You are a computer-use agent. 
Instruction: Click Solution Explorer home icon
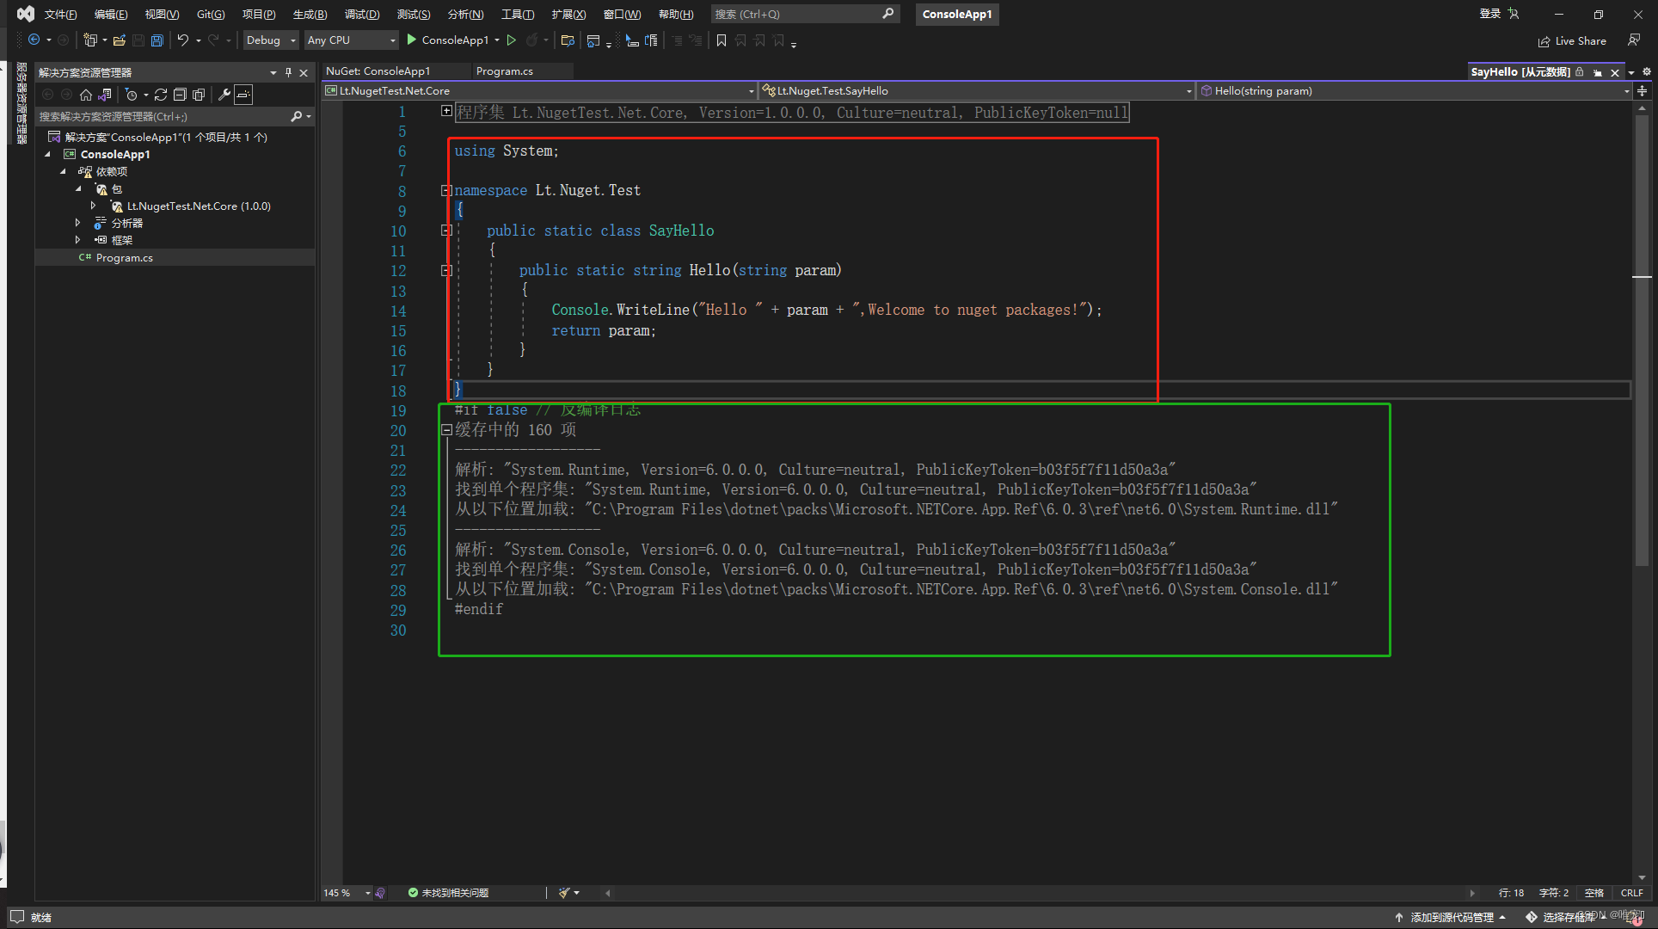pyautogui.click(x=85, y=95)
